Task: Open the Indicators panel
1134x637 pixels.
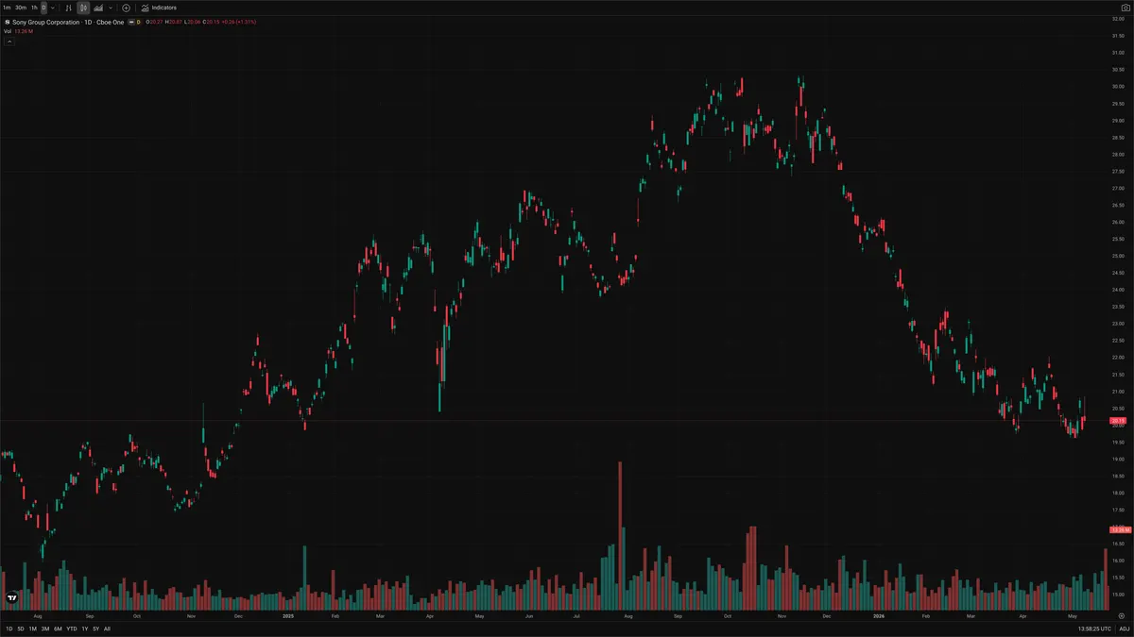Action: point(159,8)
